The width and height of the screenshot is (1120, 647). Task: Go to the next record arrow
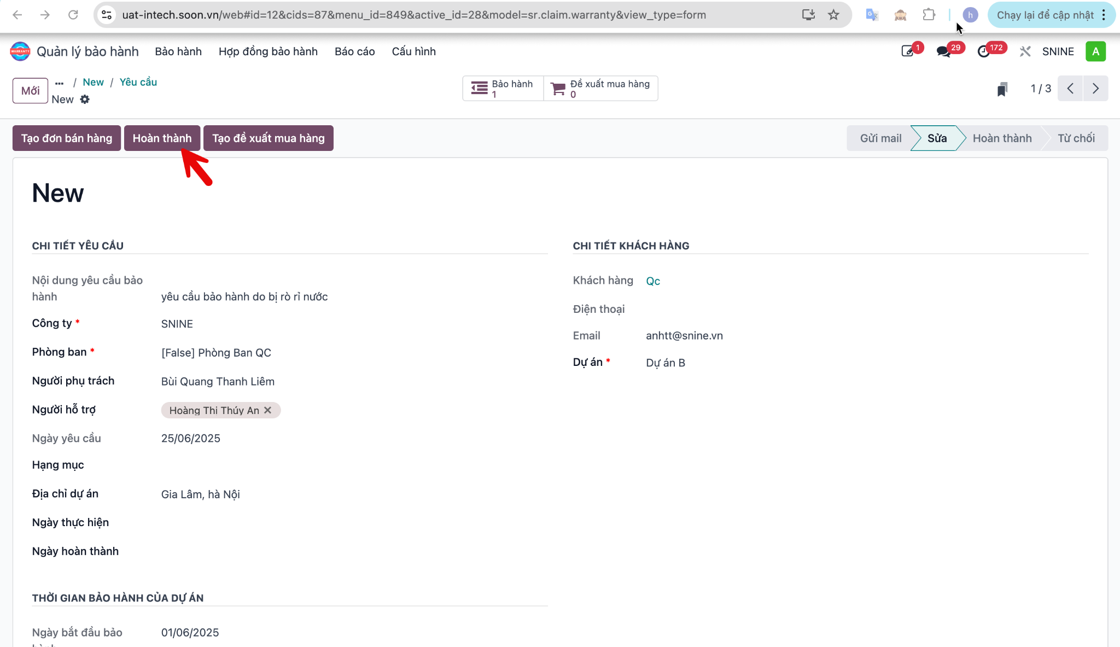click(1095, 89)
